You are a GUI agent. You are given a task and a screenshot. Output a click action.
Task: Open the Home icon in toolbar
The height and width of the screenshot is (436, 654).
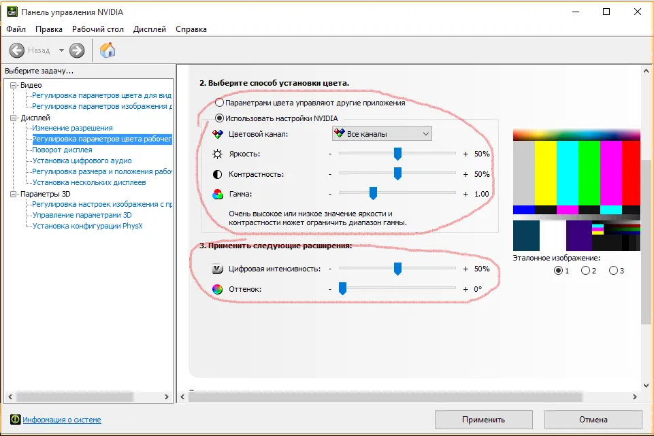click(108, 50)
